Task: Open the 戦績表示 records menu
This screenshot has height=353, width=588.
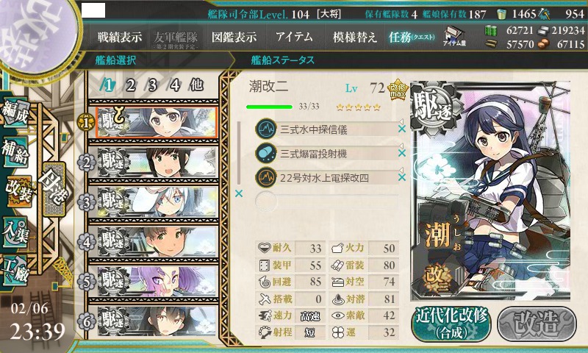Action: pyautogui.click(x=120, y=37)
